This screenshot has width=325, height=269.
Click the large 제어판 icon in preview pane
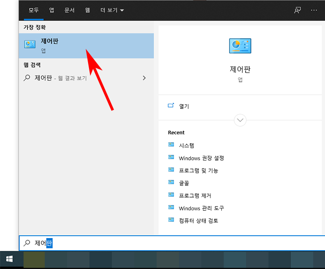pyautogui.click(x=240, y=46)
